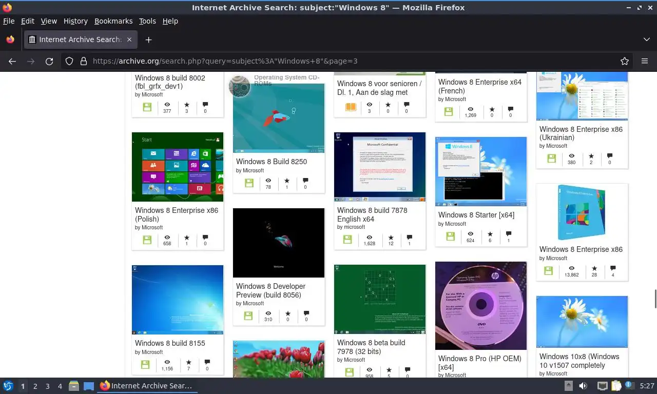657x394 pixels.
Task: Open the File menu
Action: pos(9,21)
